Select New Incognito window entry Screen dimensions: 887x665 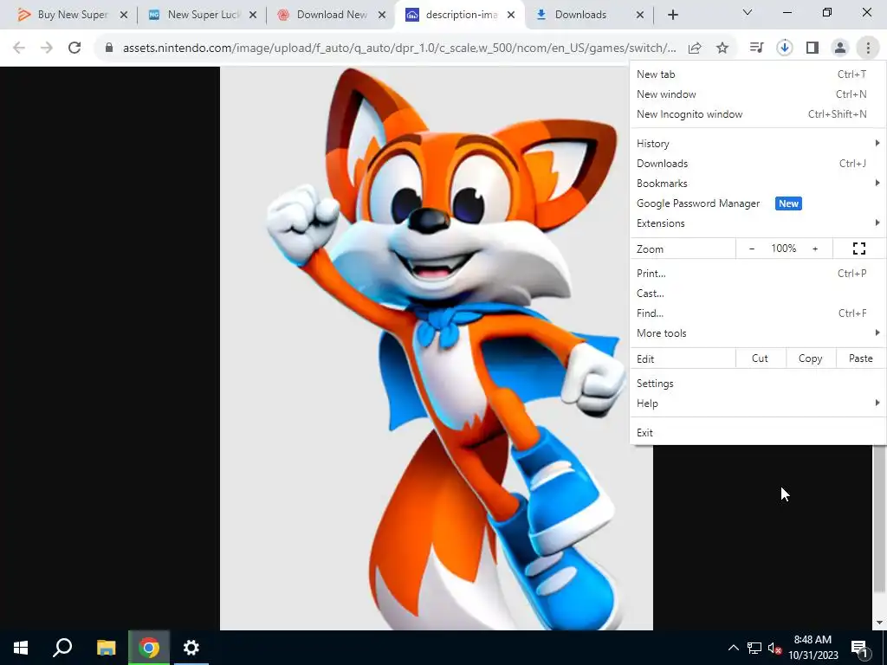[x=757, y=113]
